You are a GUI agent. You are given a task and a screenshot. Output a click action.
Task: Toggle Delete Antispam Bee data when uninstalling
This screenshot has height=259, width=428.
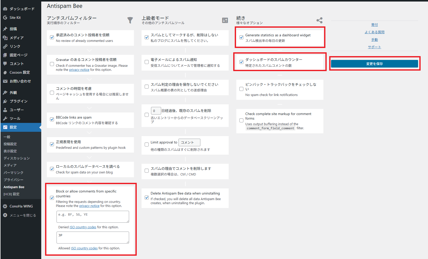coord(147,198)
